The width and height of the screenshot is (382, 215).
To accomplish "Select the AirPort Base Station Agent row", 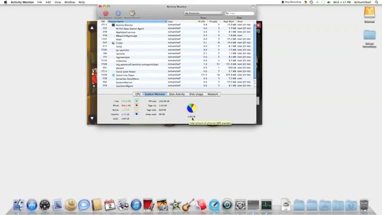I will (x=175, y=29).
